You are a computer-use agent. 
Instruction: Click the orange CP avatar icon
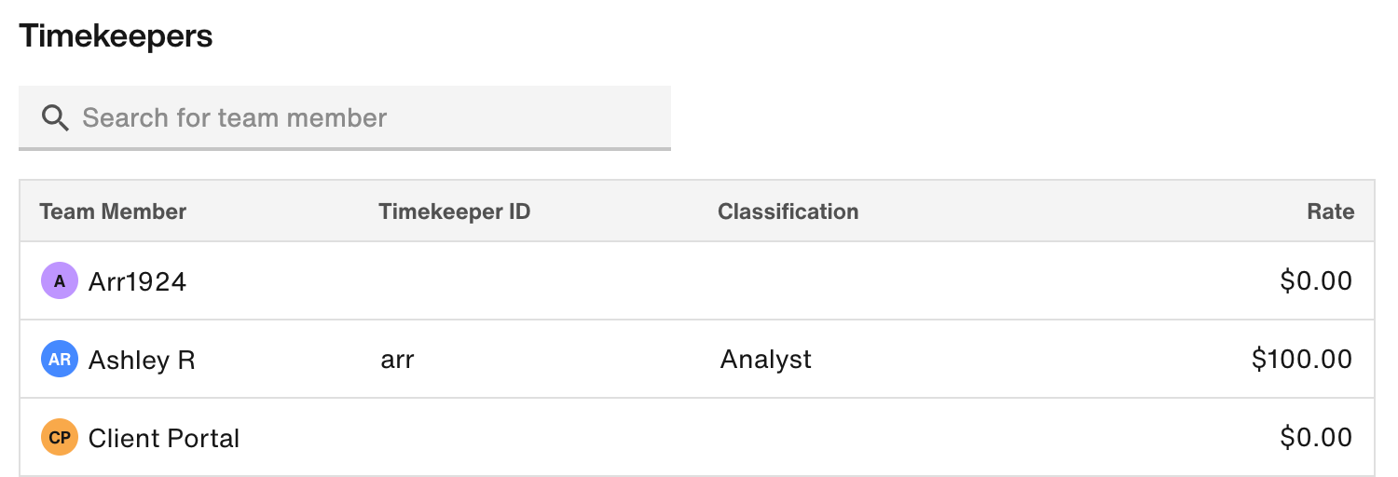[x=60, y=437]
